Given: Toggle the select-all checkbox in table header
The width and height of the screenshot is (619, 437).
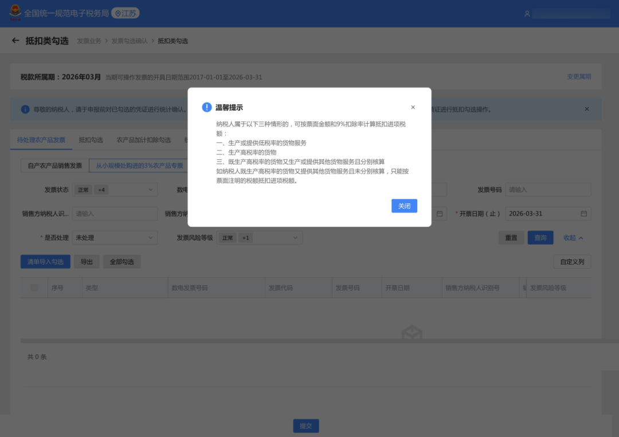Looking at the screenshot, I should 34,288.
